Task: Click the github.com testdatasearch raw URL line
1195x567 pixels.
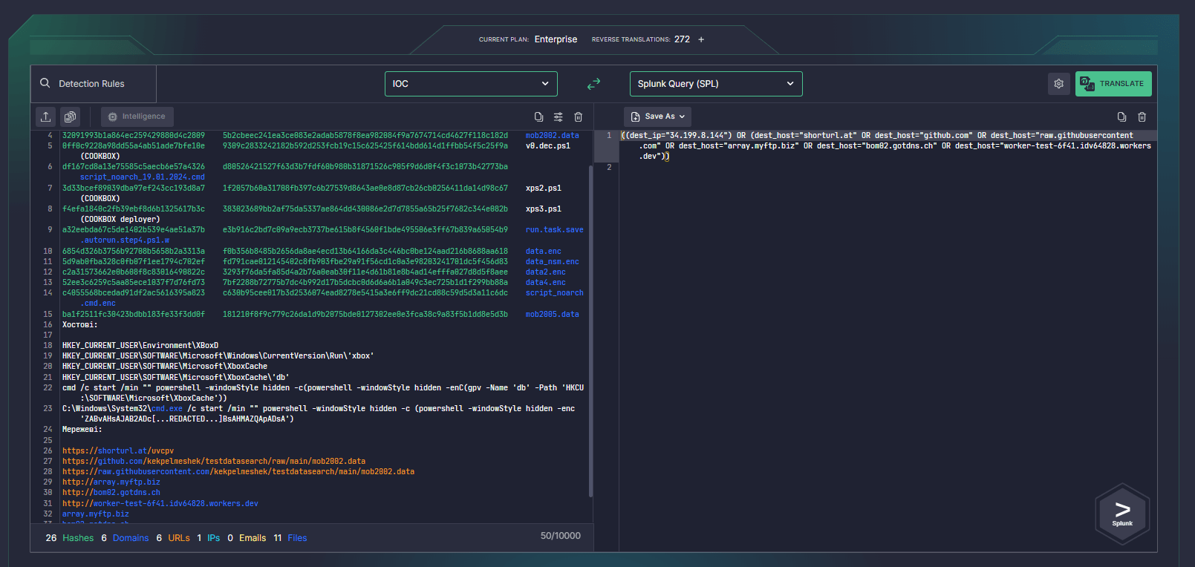Action: [x=214, y=461]
